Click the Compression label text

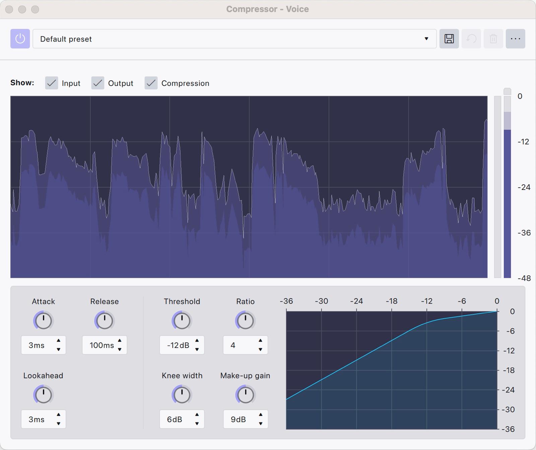point(185,83)
